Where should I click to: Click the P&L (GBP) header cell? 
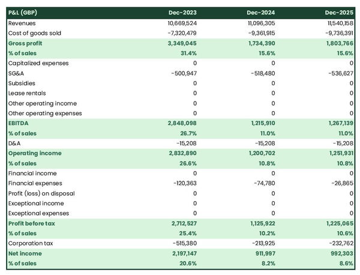(25, 13)
